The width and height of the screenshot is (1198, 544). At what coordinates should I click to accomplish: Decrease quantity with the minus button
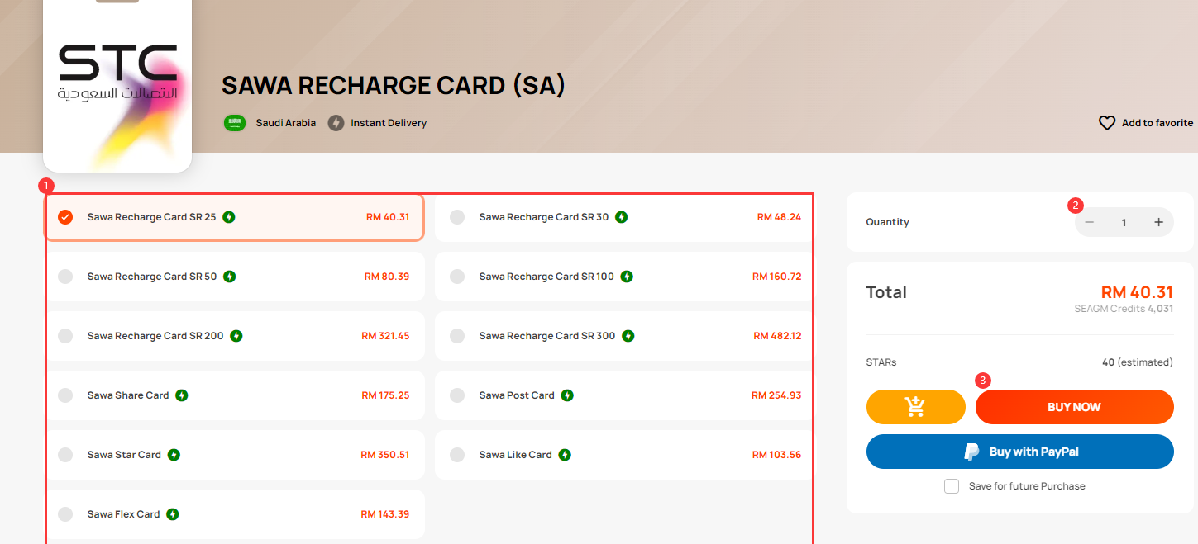[x=1089, y=222]
